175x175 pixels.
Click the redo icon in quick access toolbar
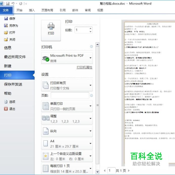(21, 4)
